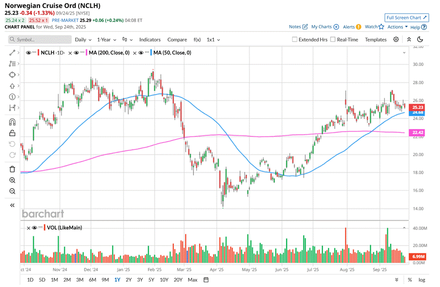The height and width of the screenshot is (287, 440).
Task: Open the Actions dropdown menu
Action: (398, 27)
